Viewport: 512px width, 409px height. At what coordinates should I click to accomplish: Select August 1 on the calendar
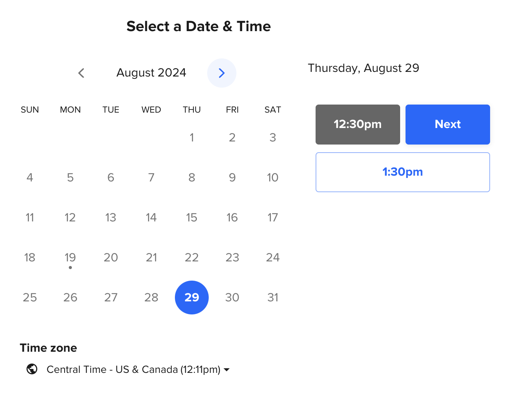coord(192,137)
